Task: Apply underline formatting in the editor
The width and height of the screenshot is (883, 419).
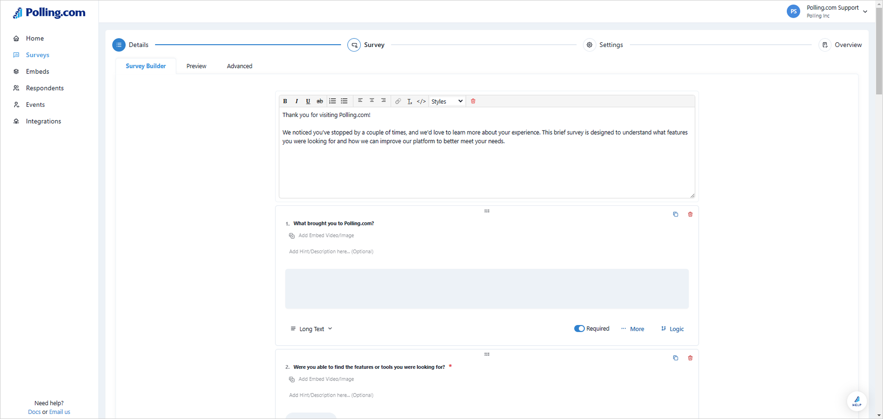Action: (x=308, y=101)
